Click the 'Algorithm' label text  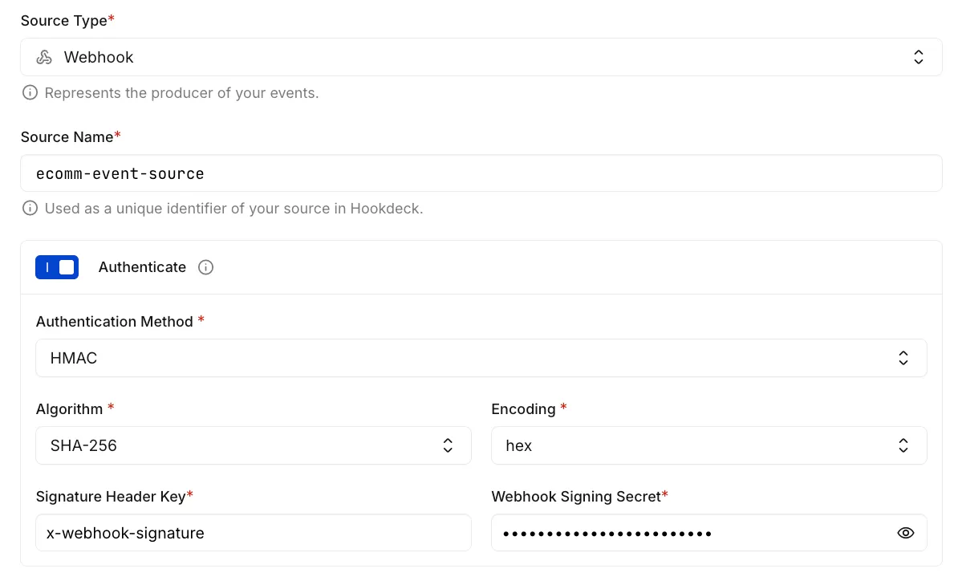click(x=69, y=408)
